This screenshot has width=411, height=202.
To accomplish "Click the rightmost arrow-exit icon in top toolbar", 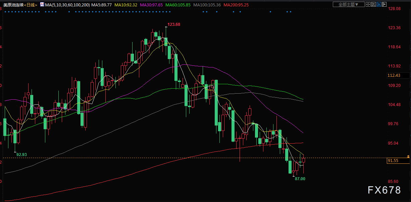I will tap(384, 4).
